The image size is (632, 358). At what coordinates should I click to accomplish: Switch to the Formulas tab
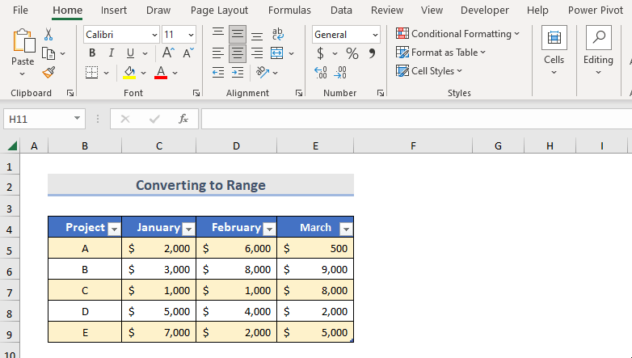click(x=289, y=10)
